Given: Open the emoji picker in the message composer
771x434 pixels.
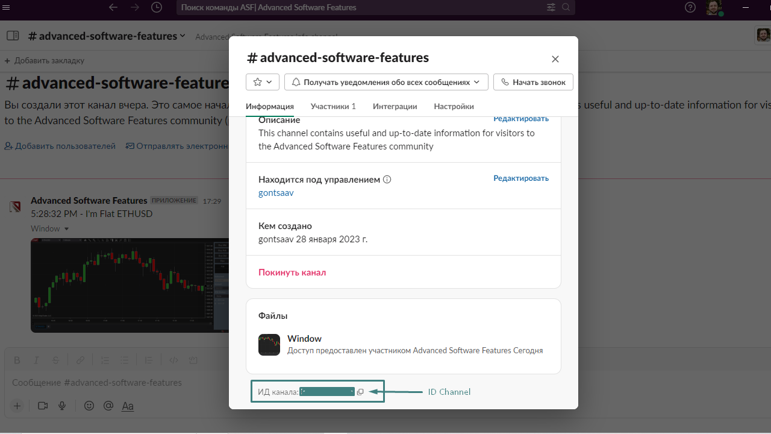Looking at the screenshot, I should 89,406.
